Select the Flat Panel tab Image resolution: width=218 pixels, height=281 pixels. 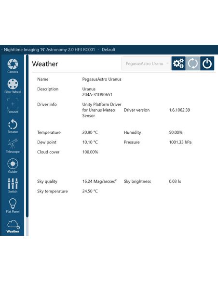tap(13, 206)
